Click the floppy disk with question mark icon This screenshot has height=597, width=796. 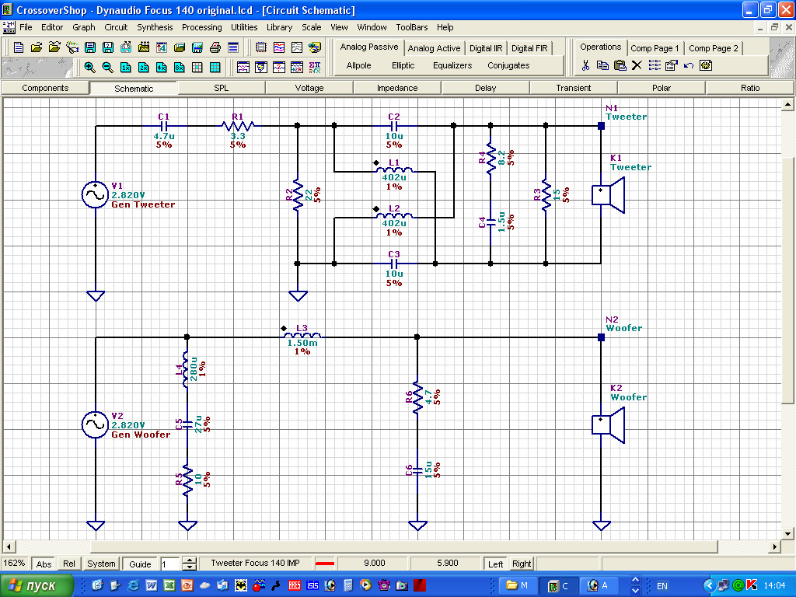tap(108, 47)
